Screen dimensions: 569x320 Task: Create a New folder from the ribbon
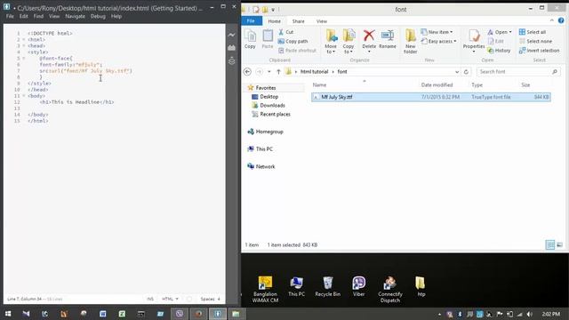click(x=411, y=42)
